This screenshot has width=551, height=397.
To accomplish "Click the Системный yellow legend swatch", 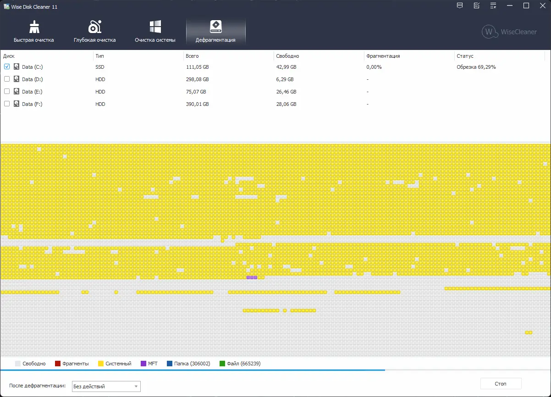I will coord(101,364).
